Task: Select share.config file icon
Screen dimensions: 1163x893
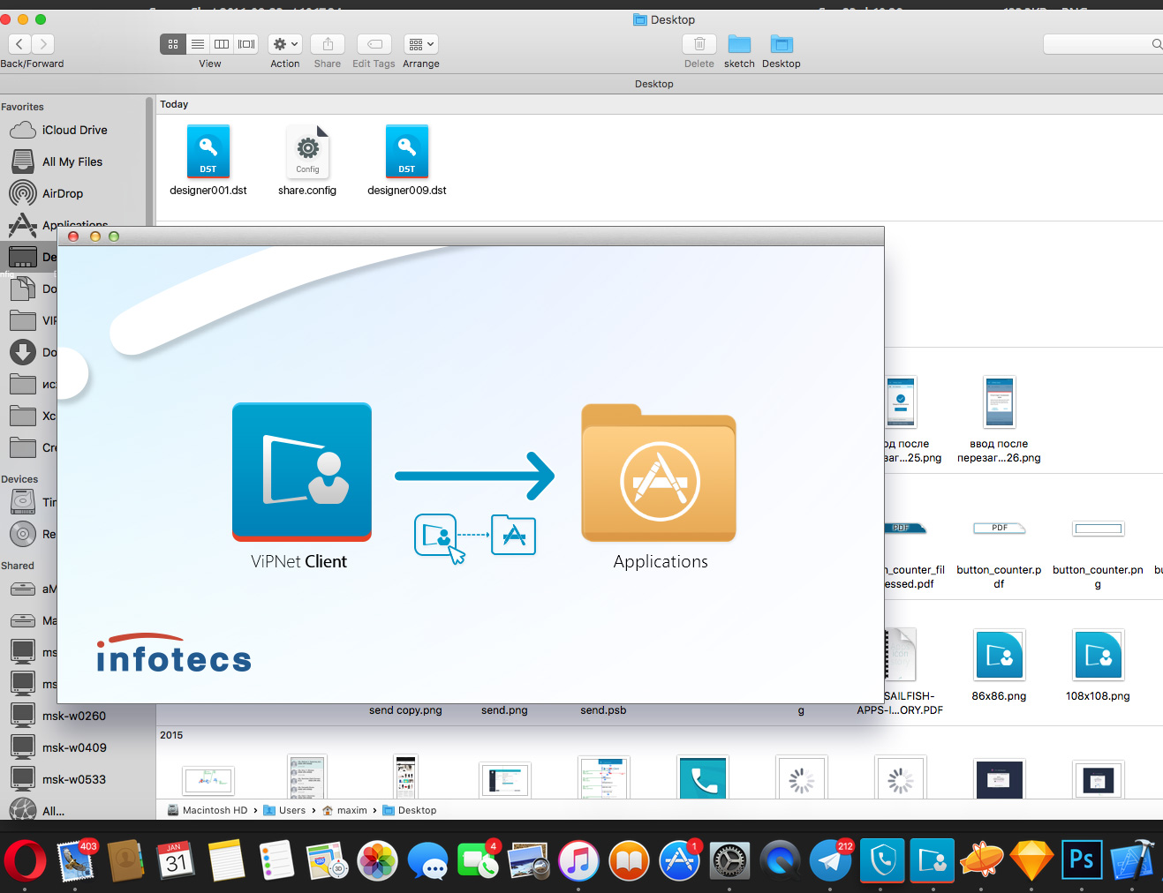Action: tap(307, 151)
